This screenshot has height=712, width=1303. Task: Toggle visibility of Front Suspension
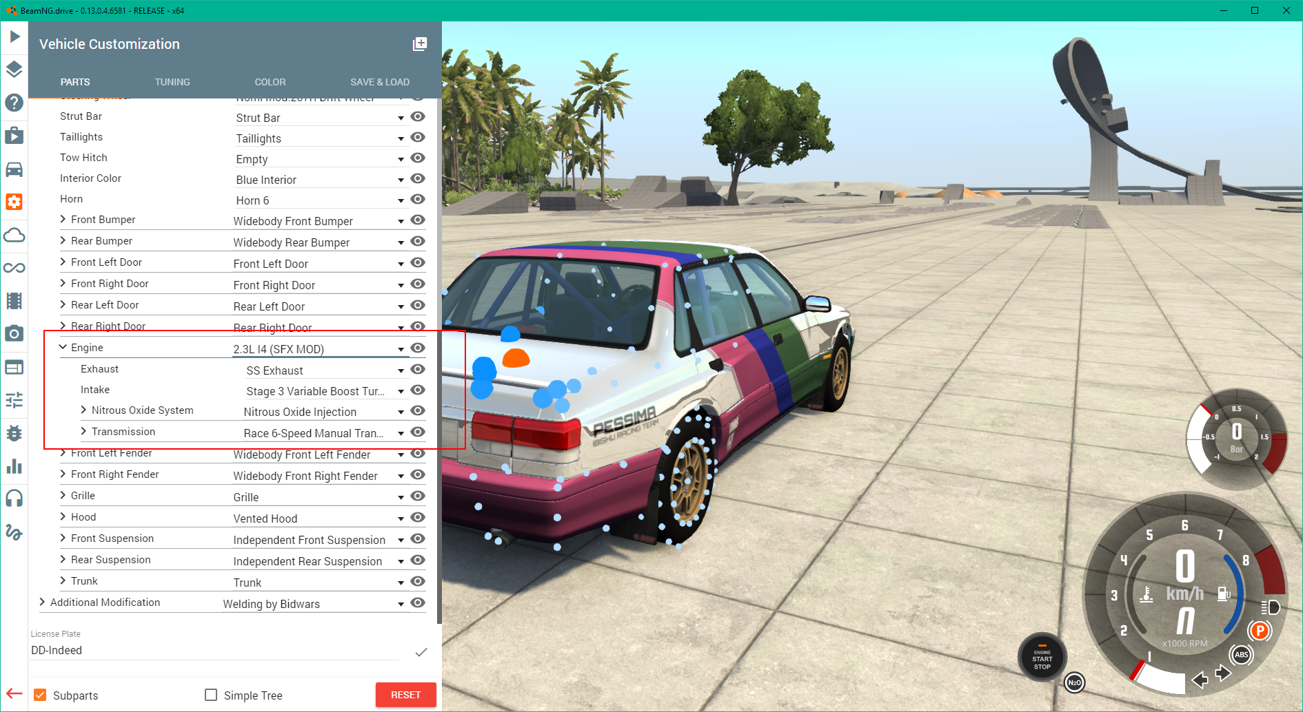pos(417,538)
